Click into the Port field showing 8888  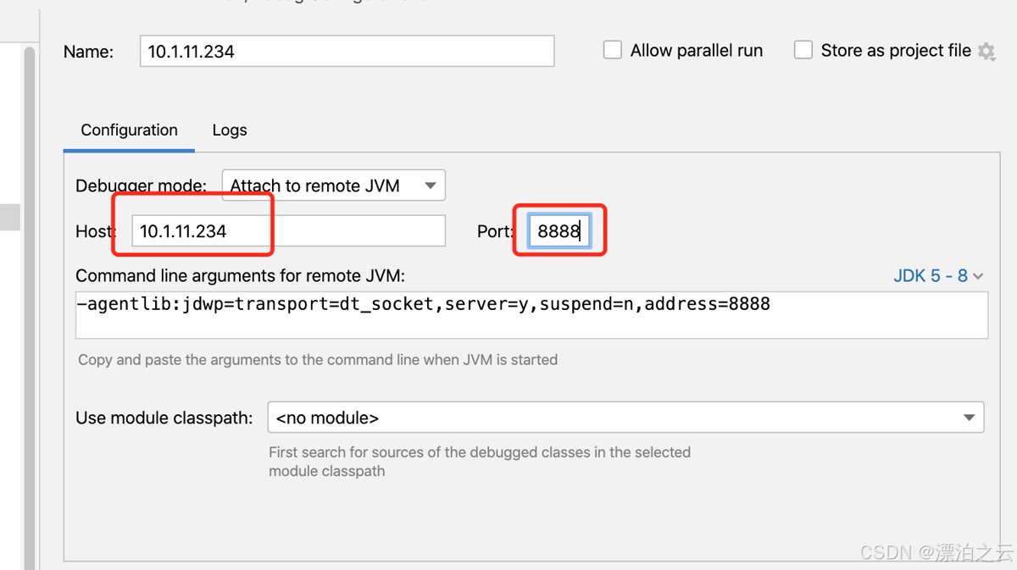(x=559, y=231)
